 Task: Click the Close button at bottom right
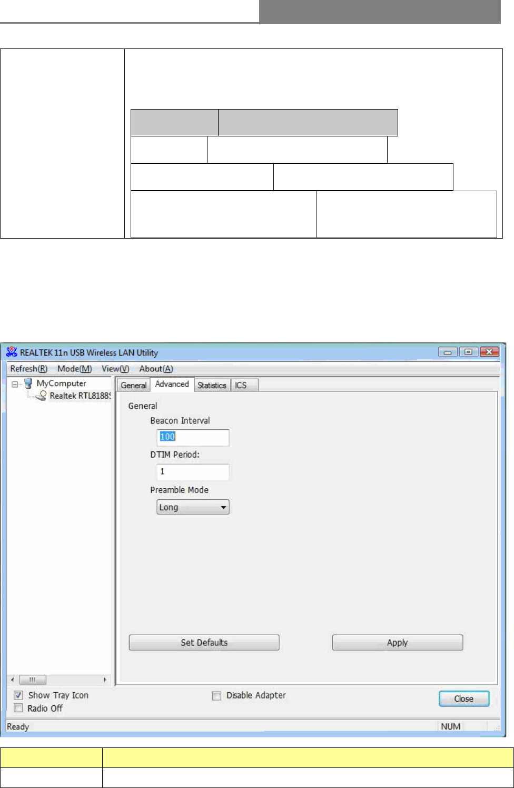pyautogui.click(x=464, y=698)
